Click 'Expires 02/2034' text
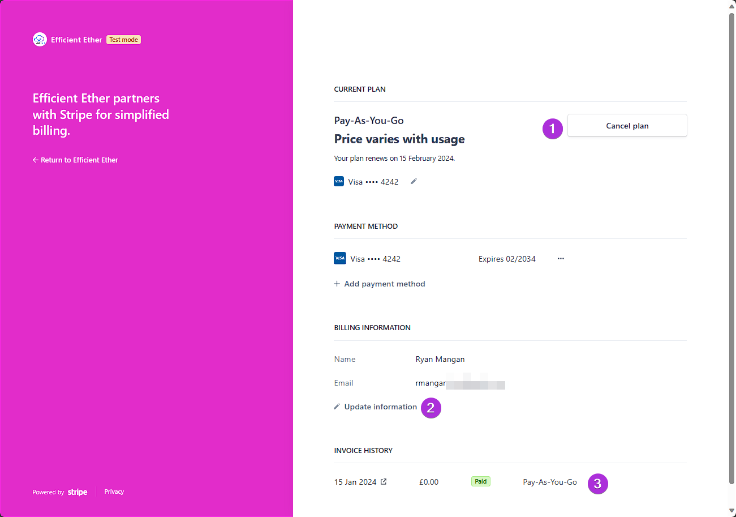Viewport: 736px width, 517px height. click(x=507, y=259)
